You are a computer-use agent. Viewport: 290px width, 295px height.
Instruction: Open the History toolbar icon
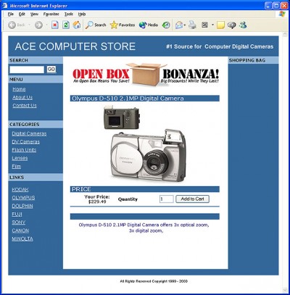click(166, 25)
